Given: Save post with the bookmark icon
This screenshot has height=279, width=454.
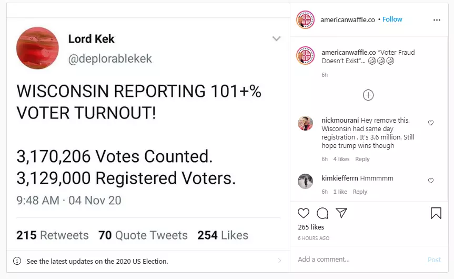Looking at the screenshot, I should 436,213.
